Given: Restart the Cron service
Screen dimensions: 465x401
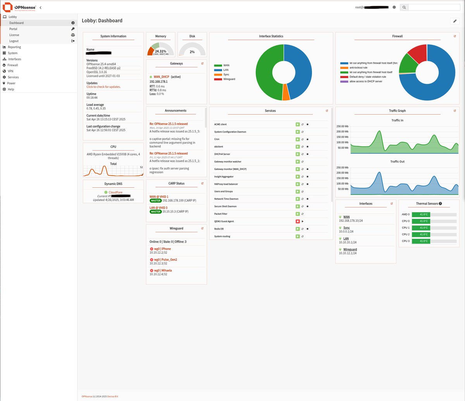Looking at the screenshot, I should pyautogui.click(x=303, y=139).
